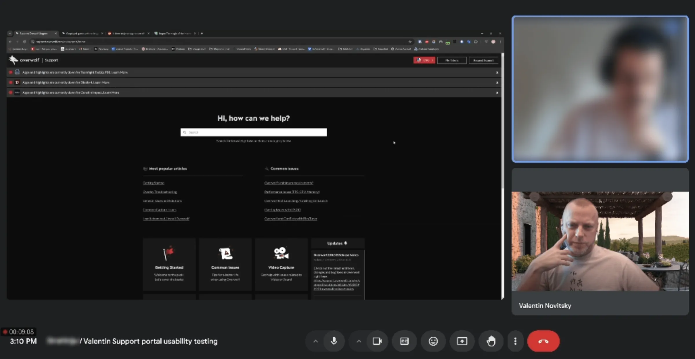Click the release notes URL in Updates
695x359 pixels.
coord(336,284)
